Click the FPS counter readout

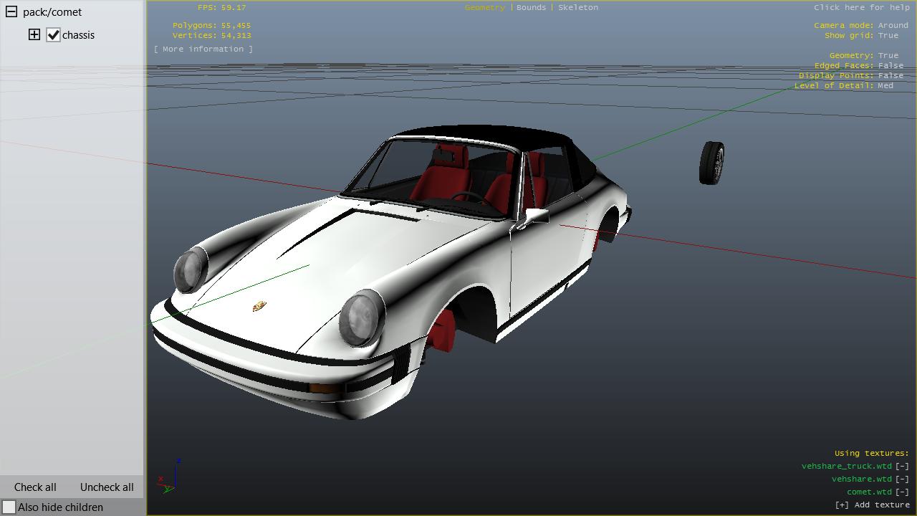(x=221, y=7)
